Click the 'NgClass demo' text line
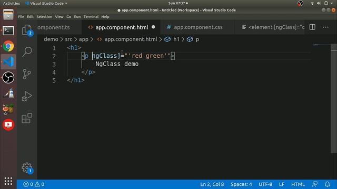 point(117,64)
